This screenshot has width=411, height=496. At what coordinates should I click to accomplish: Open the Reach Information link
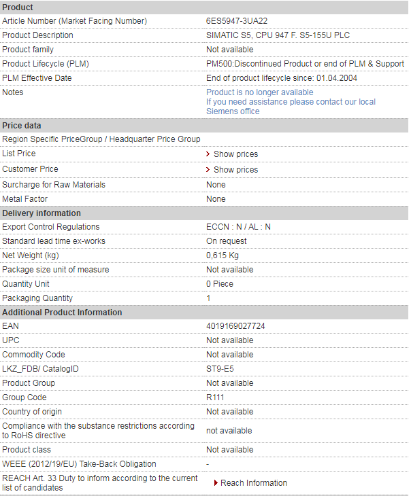254,483
